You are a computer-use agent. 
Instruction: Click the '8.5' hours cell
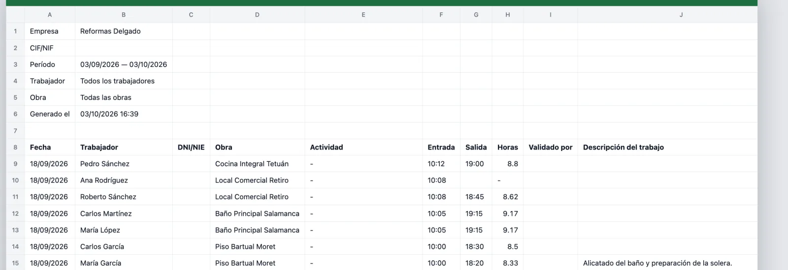point(508,246)
